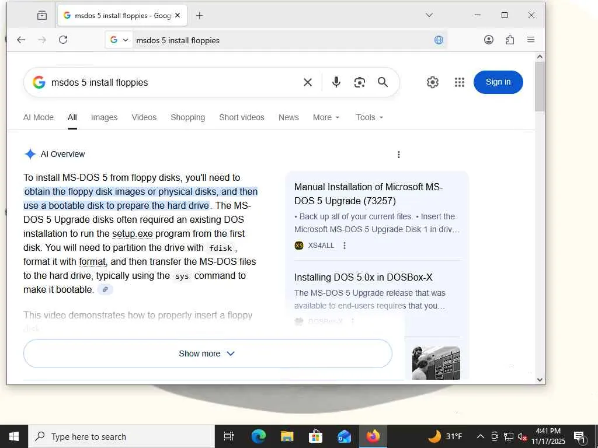The height and width of the screenshot is (448, 598).
Task: Click the source link chip after bootable
Action: click(105, 289)
